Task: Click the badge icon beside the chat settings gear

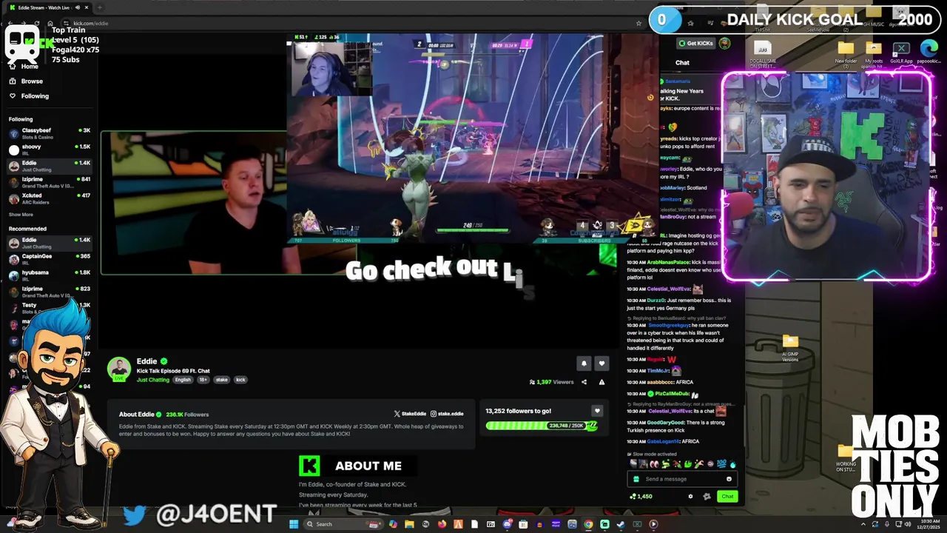Action: point(707,497)
